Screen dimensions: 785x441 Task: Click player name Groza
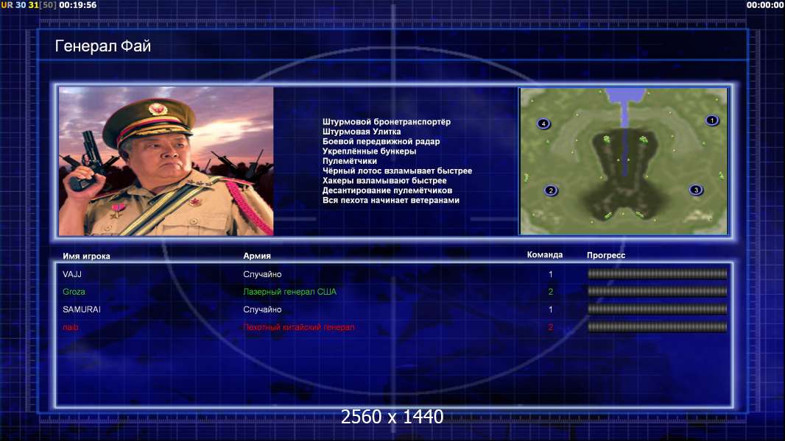74,292
